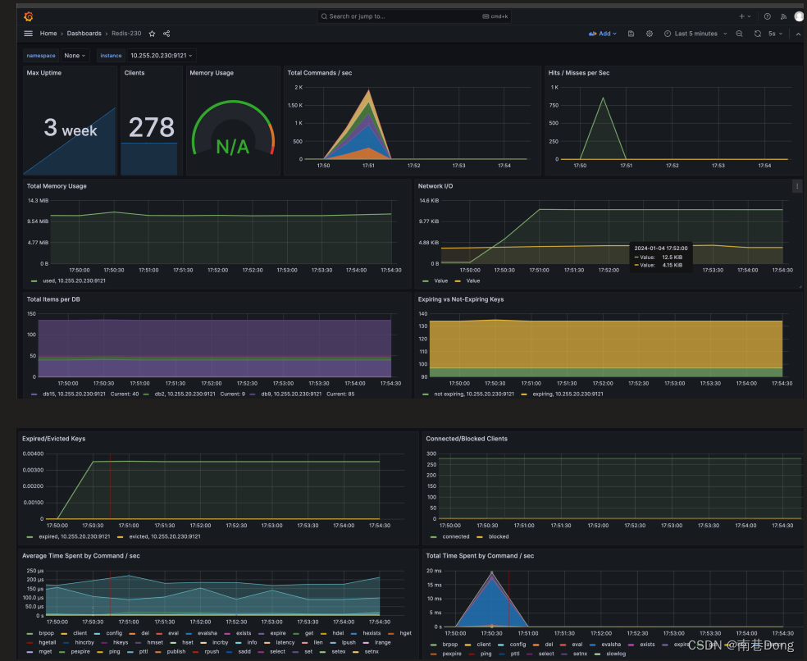
Task: Toggle the hgetall legend in Average Time panel
Action: click(x=47, y=642)
